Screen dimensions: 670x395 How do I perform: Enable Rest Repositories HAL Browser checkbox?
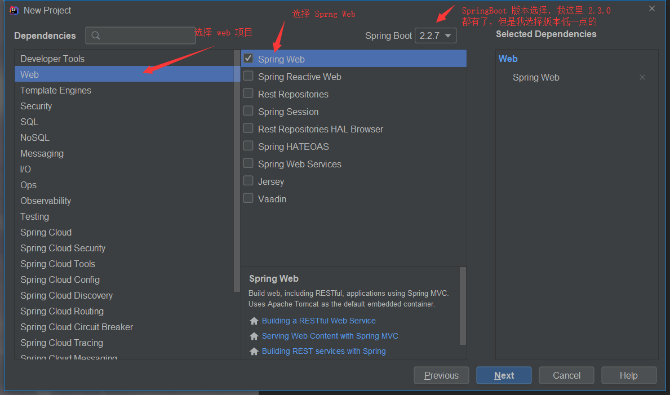click(249, 128)
